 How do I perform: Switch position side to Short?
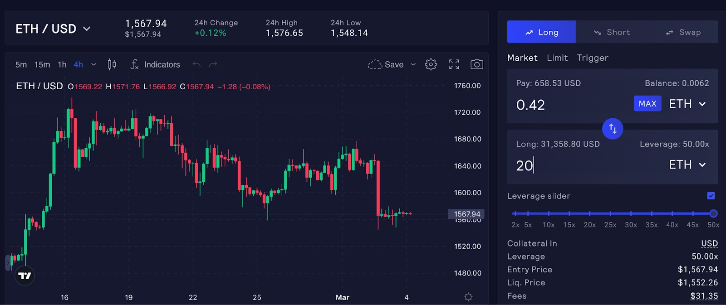[x=612, y=32]
